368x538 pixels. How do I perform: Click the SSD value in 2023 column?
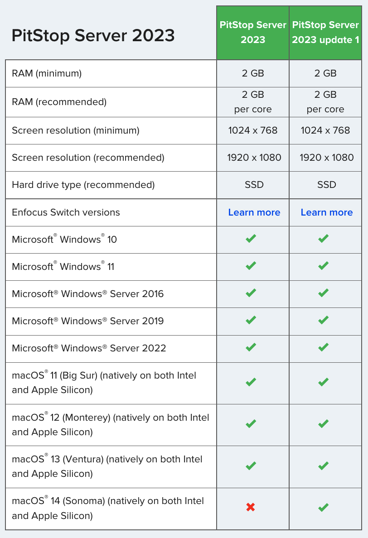[x=254, y=185]
